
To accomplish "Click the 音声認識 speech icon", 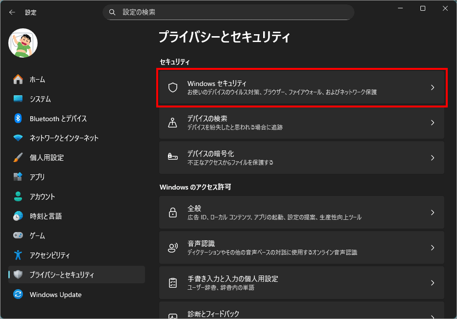I will coord(172,248).
